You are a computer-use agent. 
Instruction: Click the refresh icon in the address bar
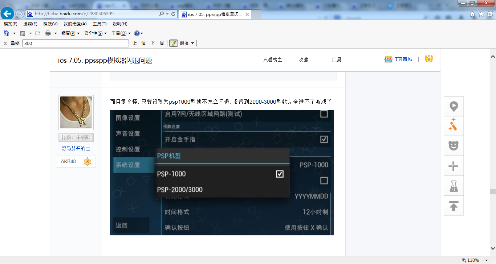click(x=173, y=14)
